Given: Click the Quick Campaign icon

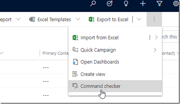Looking at the screenshot, I should coord(75,50).
